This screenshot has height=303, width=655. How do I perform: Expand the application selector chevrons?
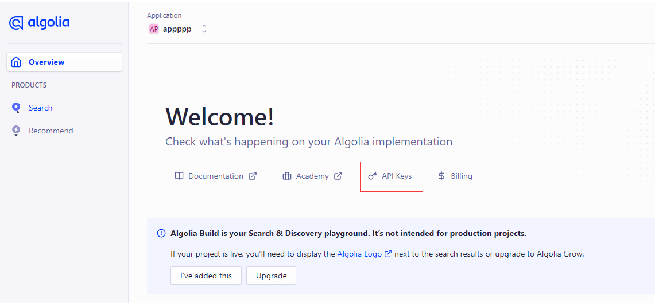[x=204, y=29]
